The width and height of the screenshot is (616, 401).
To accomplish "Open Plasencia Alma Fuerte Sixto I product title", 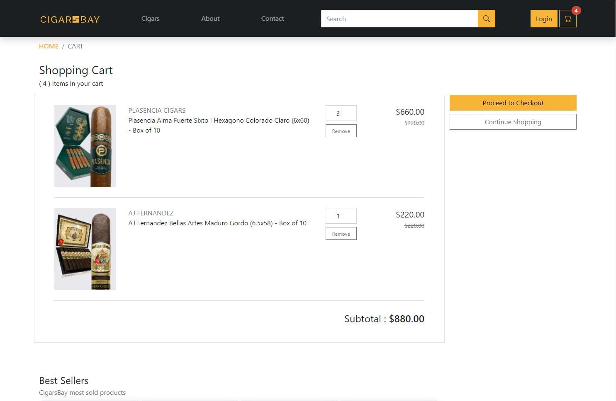I will 219,125.
